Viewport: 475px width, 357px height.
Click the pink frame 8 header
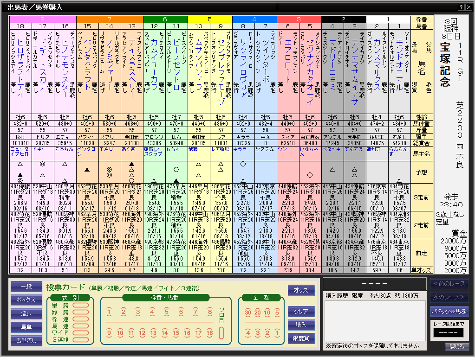(43, 19)
